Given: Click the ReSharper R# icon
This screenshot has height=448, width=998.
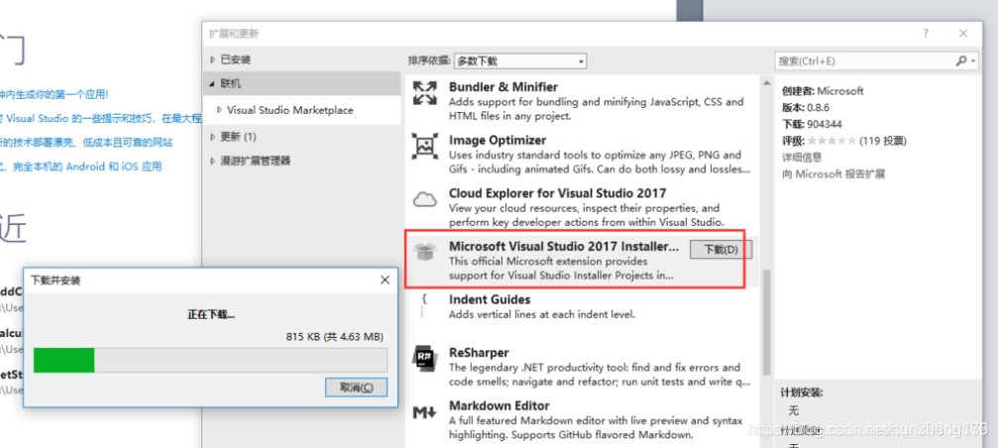Looking at the screenshot, I should click(424, 358).
